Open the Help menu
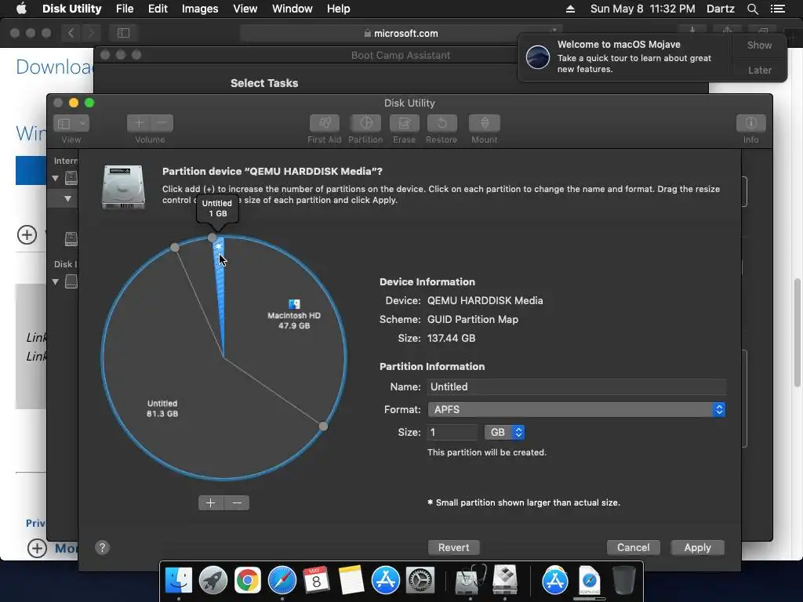The height and width of the screenshot is (602, 803). click(x=338, y=9)
